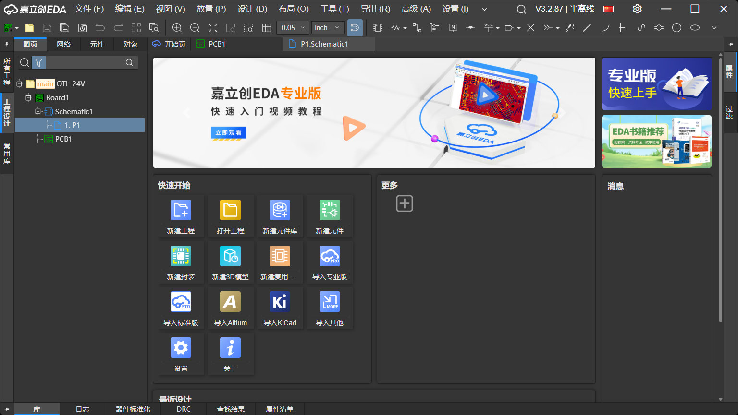Open the inch unit dropdown
Image resolution: width=738 pixels, height=415 pixels.
coord(328,28)
